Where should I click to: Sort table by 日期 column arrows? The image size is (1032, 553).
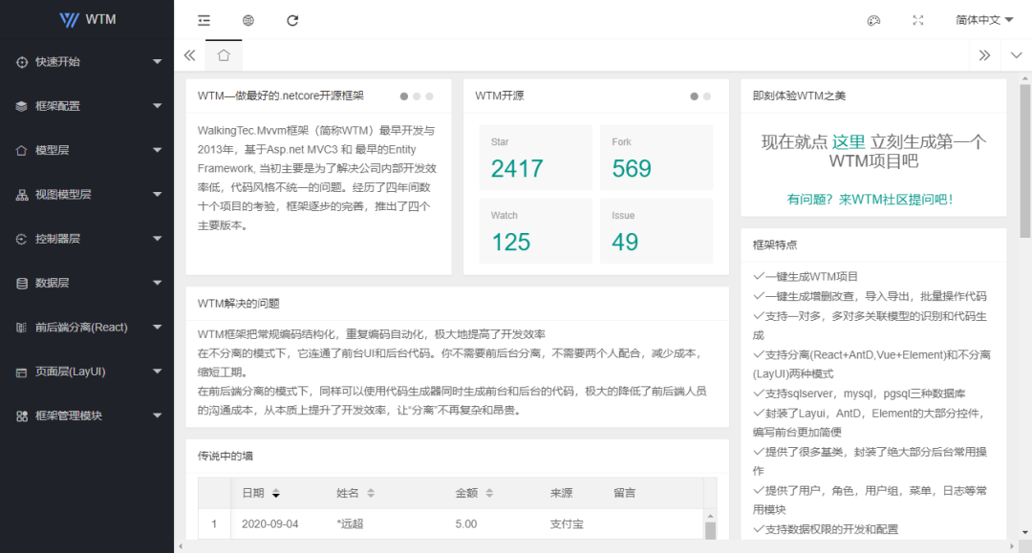pos(276,493)
